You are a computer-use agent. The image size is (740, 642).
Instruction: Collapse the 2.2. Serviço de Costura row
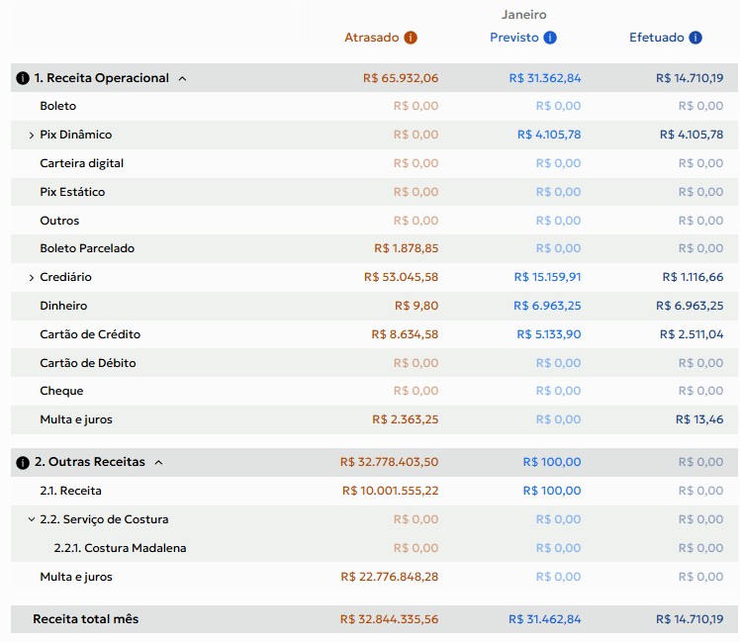pyautogui.click(x=31, y=519)
